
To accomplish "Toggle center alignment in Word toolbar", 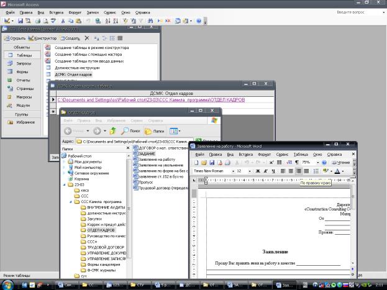I will pos(291,171).
